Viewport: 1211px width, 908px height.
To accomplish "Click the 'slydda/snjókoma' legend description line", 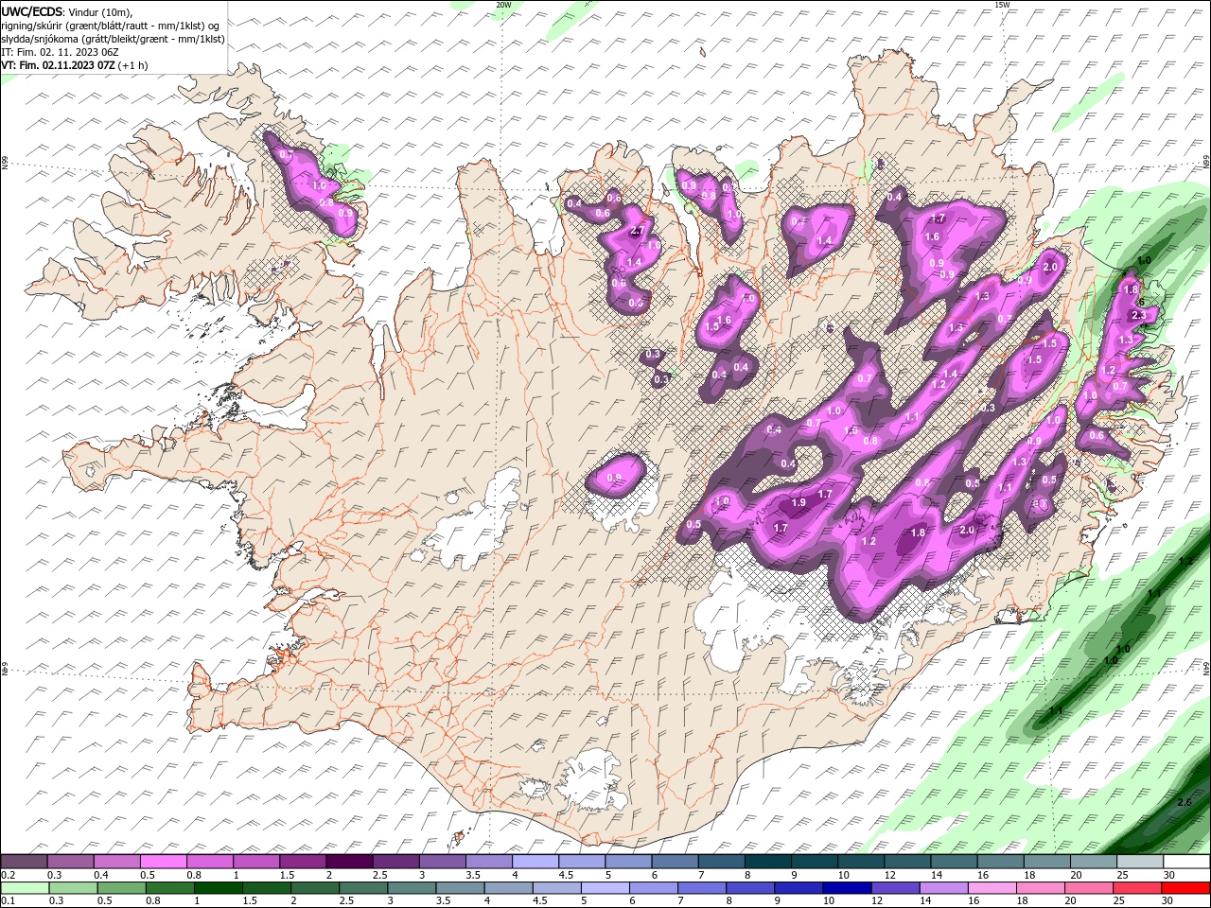I will pyautogui.click(x=114, y=39).
